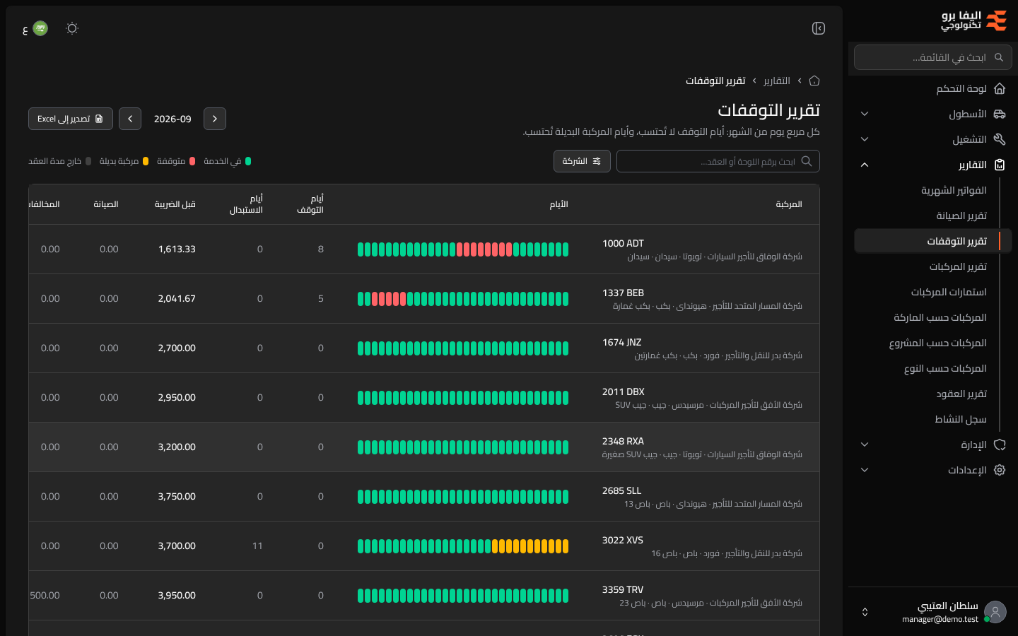Click the yellow مركبة بديلة legend swatch
The width and height of the screenshot is (1018, 636).
pos(146,161)
